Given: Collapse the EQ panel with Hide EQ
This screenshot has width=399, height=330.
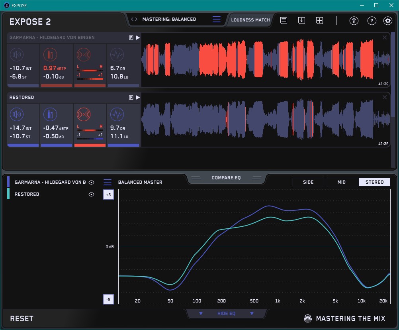Looking at the screenshot, I should tap(226, 314).
